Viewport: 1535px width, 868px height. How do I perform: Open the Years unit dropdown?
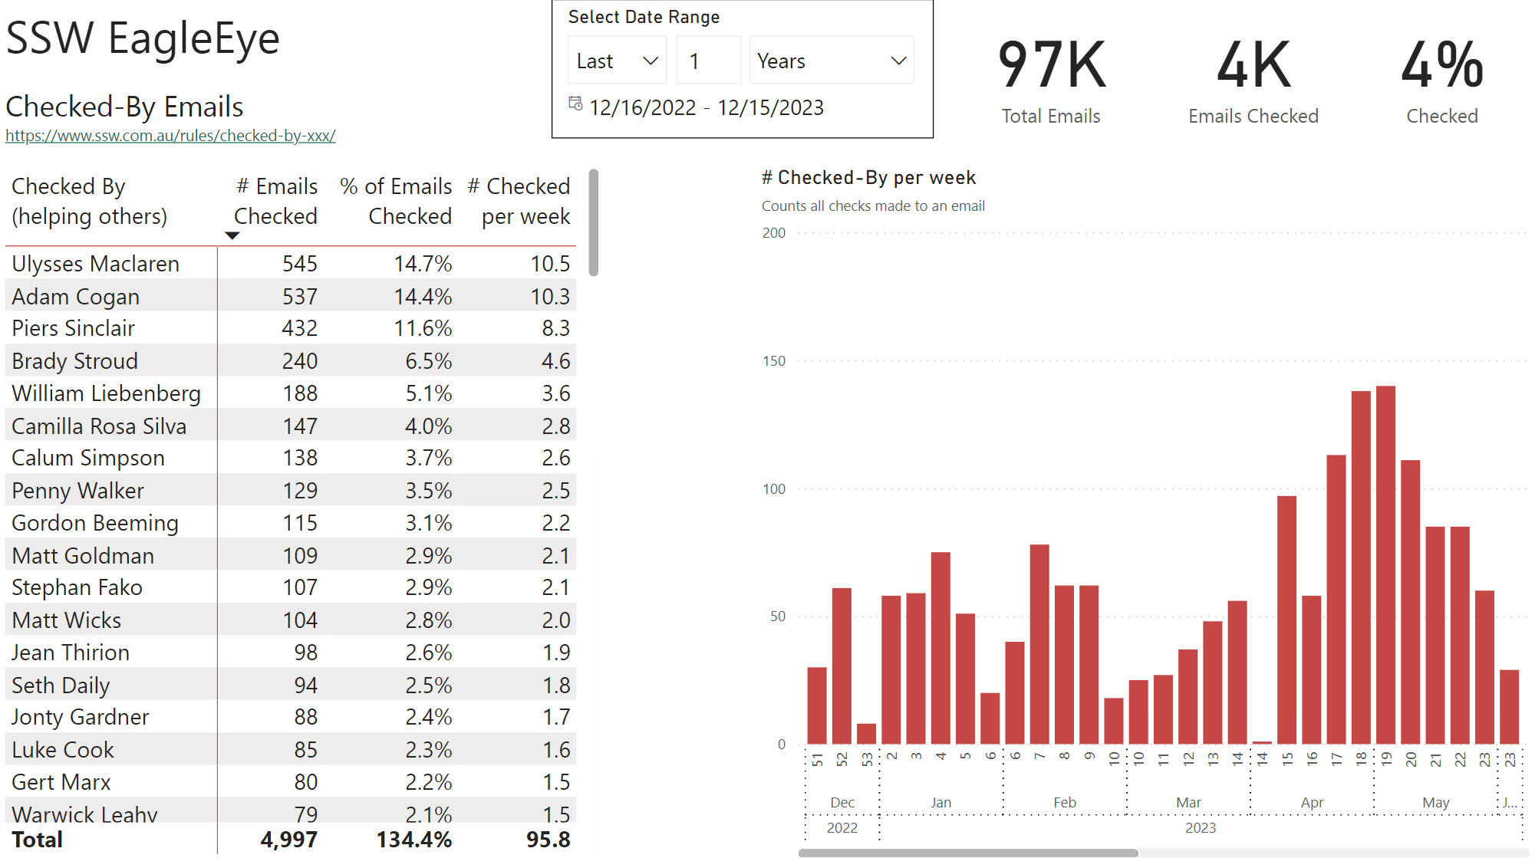click(831, 61)
